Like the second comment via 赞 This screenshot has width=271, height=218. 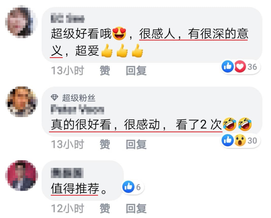click(x=105, y=144)
